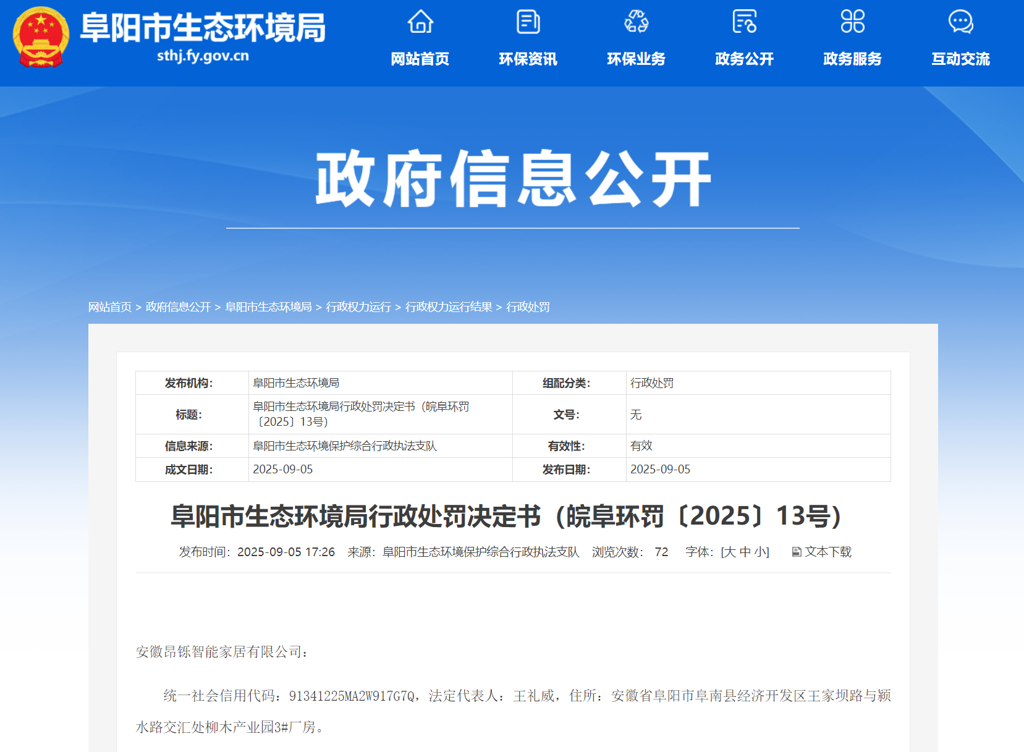
Task: Click 阜阳市生态环境局 in the breadcrumb
Action: click(x=268, y=307)
